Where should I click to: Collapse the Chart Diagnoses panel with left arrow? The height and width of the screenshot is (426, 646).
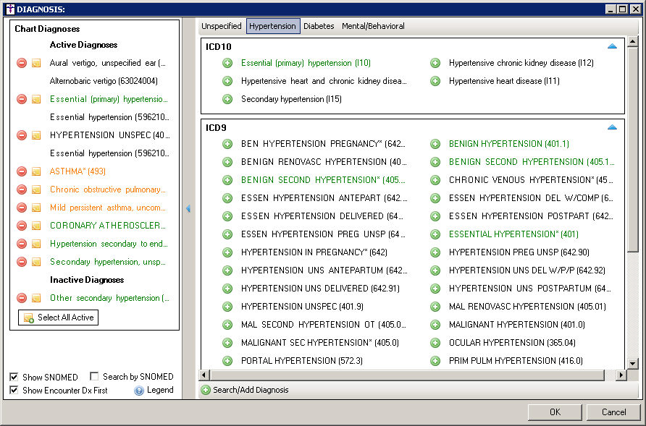coord(188,208)
